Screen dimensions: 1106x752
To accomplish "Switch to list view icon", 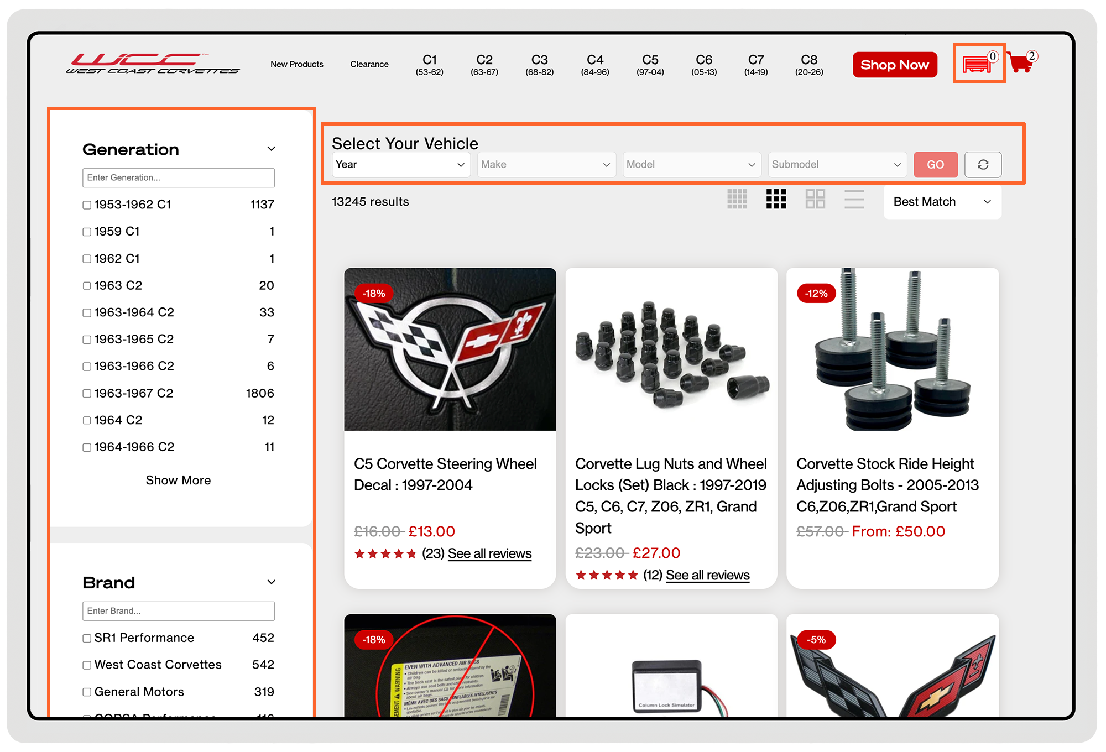I will (x=854, y=199).
